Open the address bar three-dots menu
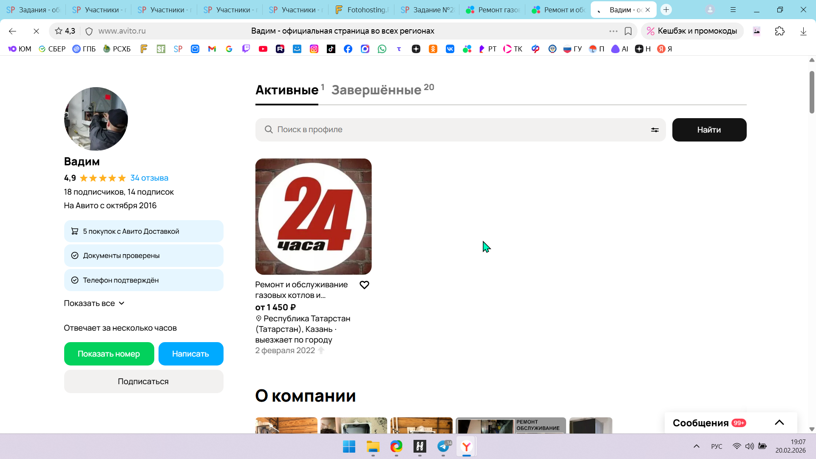The image size is (816, 459). click(x=613, y=31)
